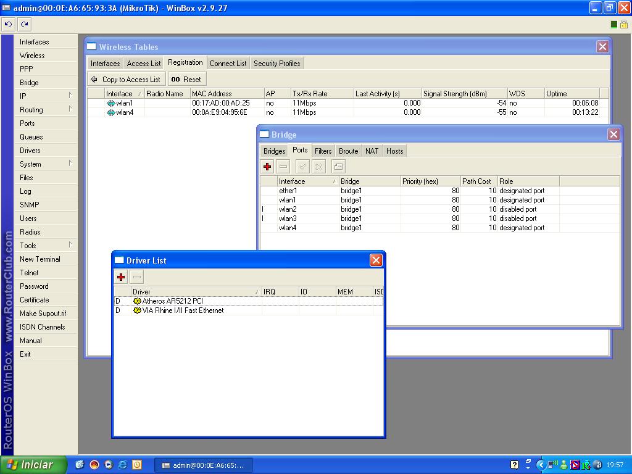Click the help question mark tray icon
The image size is (632, 474).
514,465
